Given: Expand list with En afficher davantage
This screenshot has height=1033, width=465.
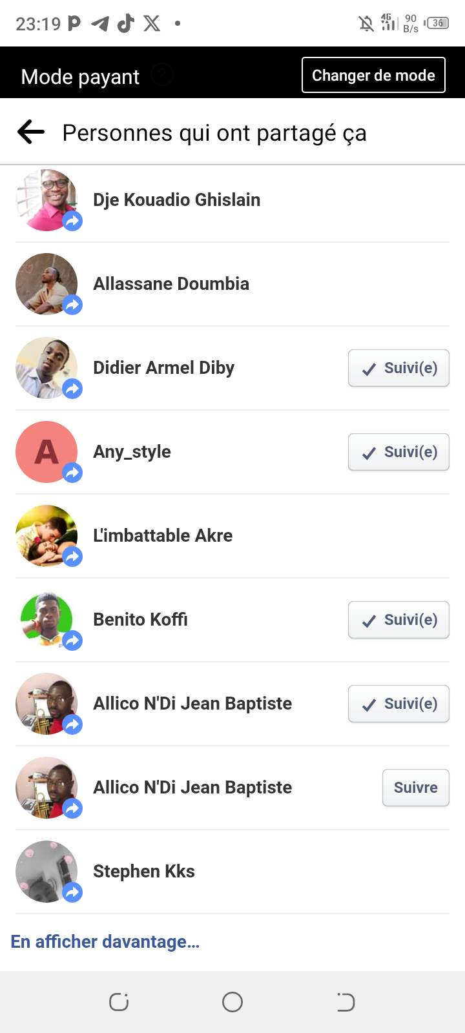Looking at the screenshot, I should coord(105,941).
